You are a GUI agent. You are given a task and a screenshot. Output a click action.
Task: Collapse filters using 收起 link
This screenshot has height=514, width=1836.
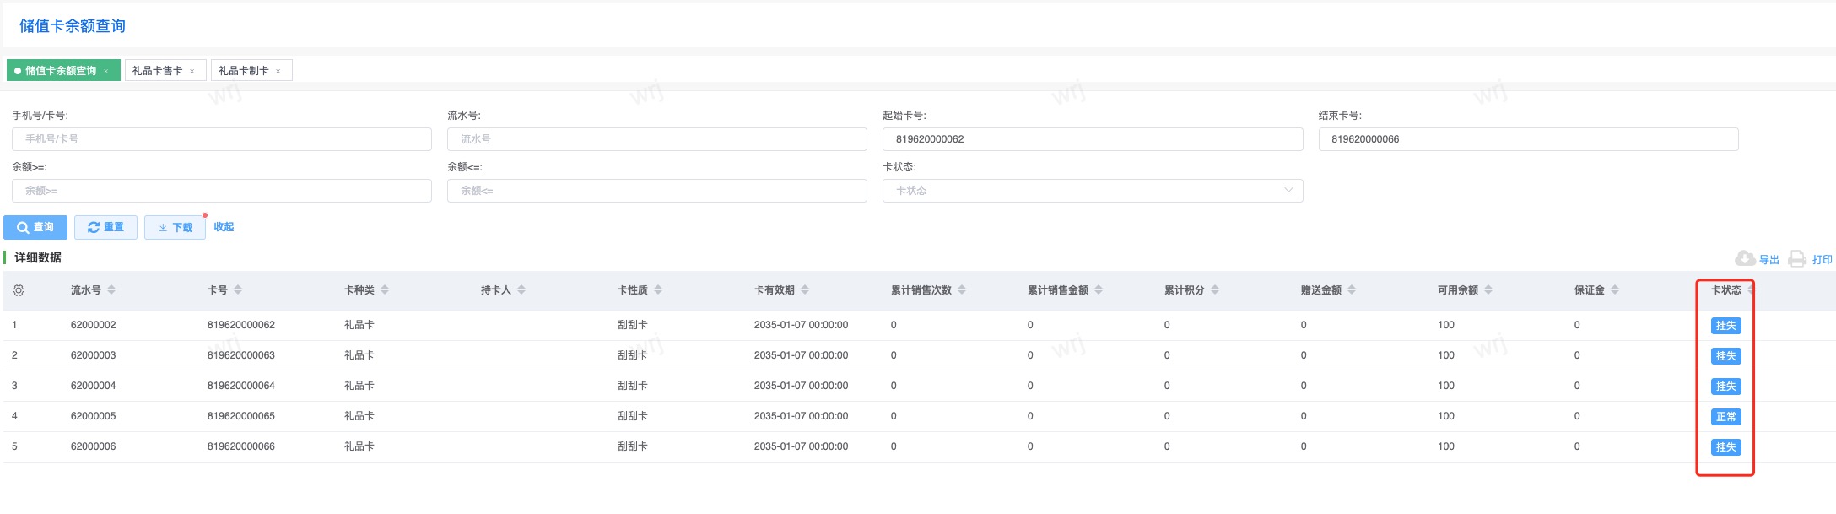point(224,227)
